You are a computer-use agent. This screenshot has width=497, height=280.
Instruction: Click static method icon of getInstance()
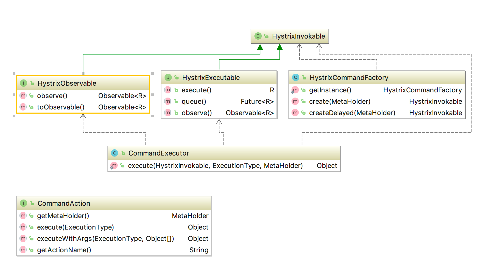pyautogui.click(x=295, y=90)
